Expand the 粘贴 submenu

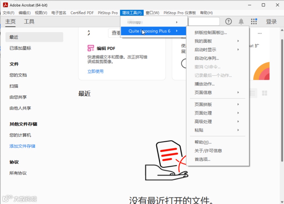218,130
